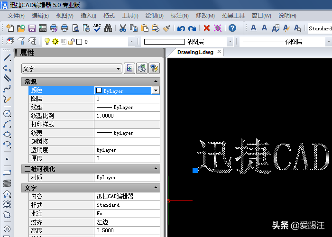This screenshot has height=237, width=332.
Task: Click the white layer color swatch
Action: point(79,42)
